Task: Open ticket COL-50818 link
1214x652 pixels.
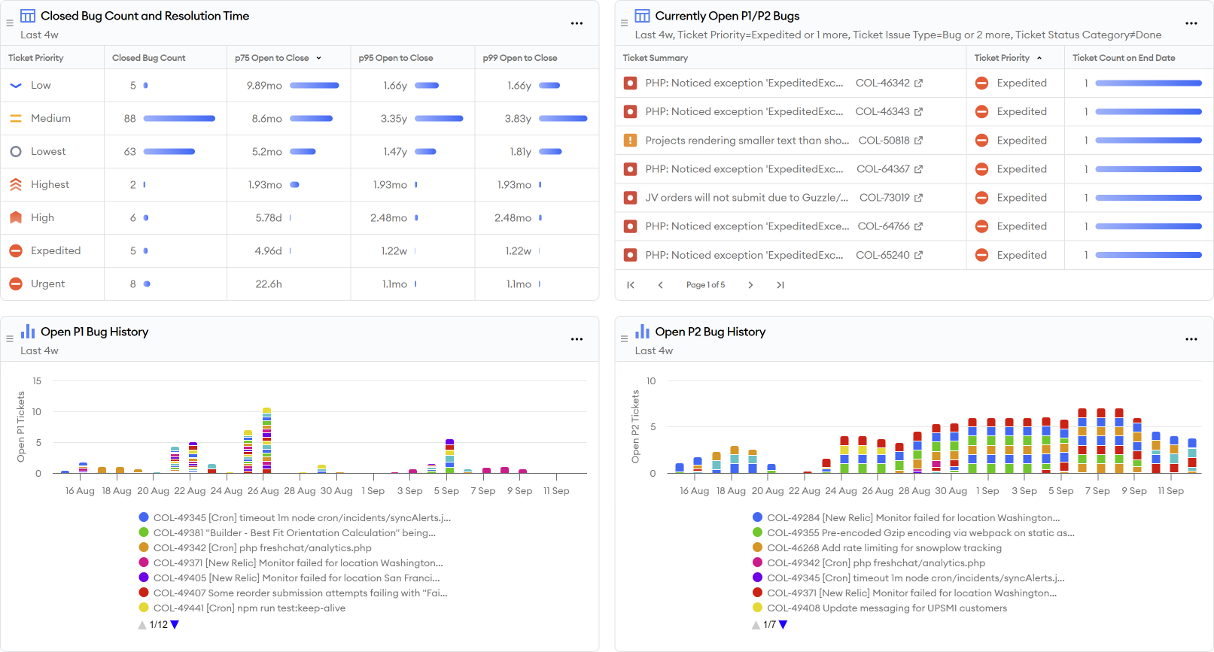Action: click(884, 141)
